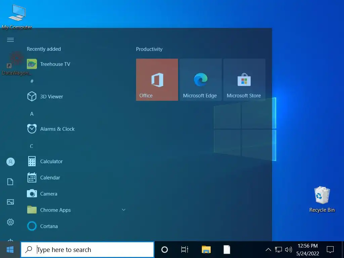Open Pictures from the Start sidebar
The height and width of the screenshot is (258, 344).
click(10, 202)
